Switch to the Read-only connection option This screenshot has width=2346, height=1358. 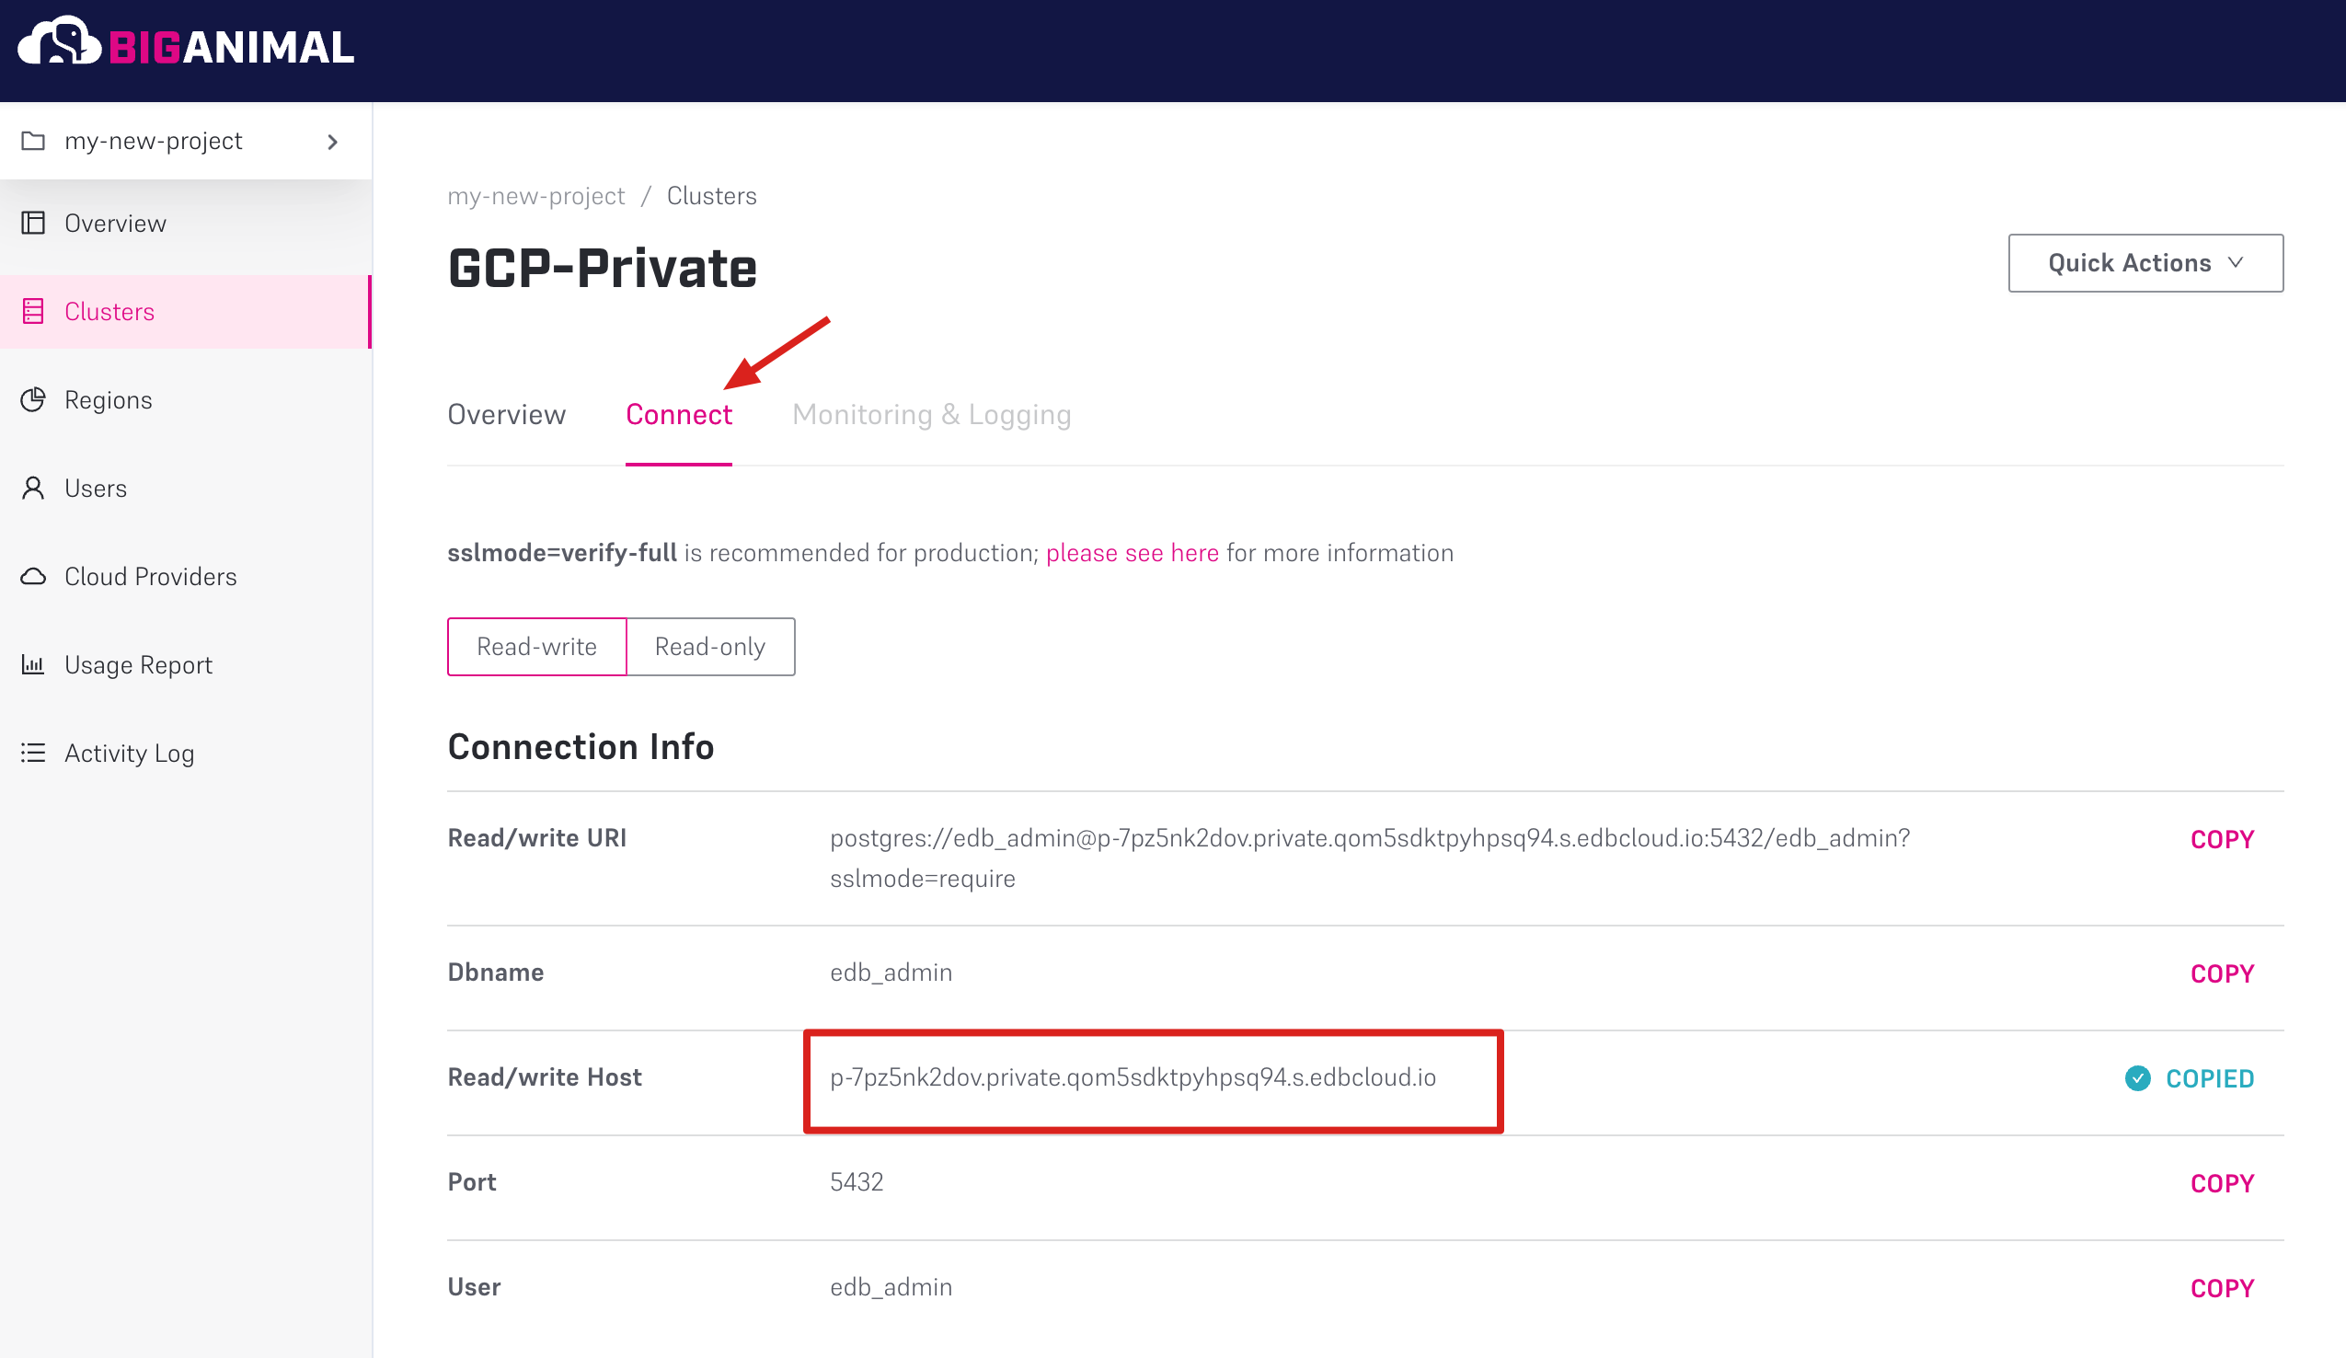[x=710, y=646]
